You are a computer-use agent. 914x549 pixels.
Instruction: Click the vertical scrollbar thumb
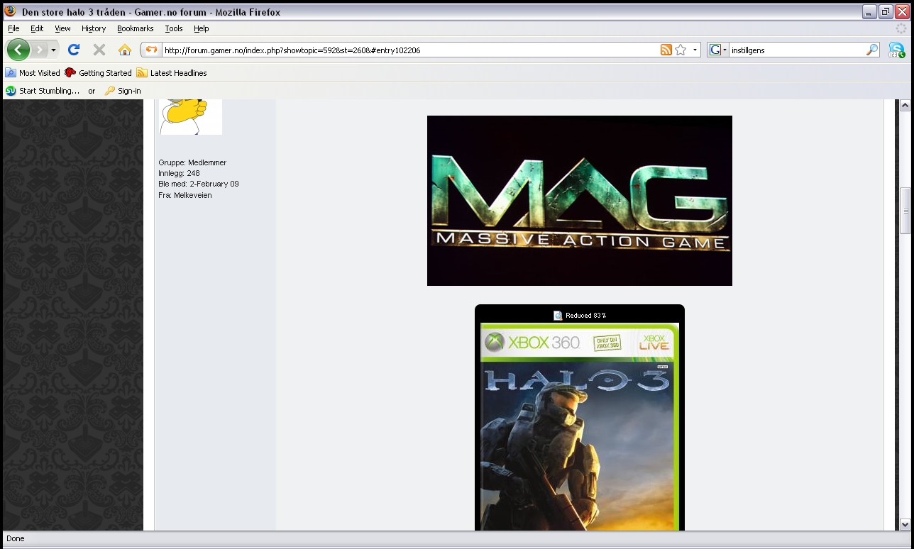click(x=905, y=210)
